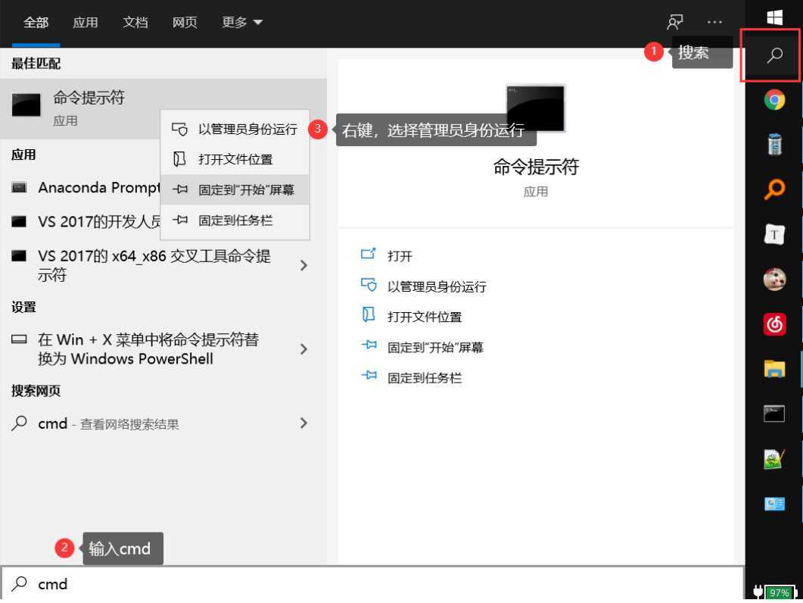Click the monitor icon beside Win + X setting

(x=19, y=339)
